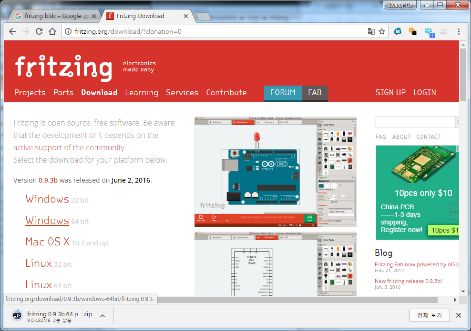Open the blue M extension icon
This screenshot has height=331, width=471.
point(398,31)
